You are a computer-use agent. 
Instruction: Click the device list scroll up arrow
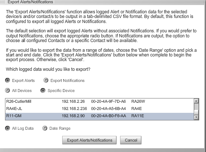(x=196, y=101)
